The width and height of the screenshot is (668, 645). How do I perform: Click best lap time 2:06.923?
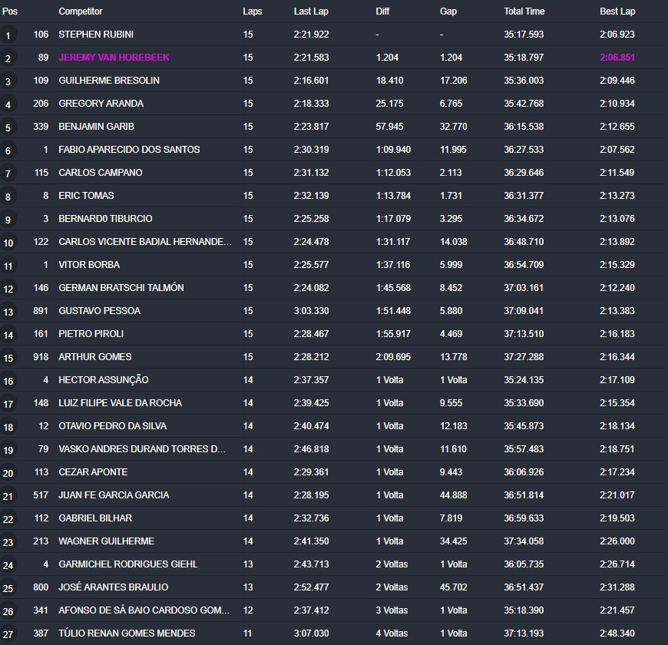pyautogui.click(x=617, y=35)
